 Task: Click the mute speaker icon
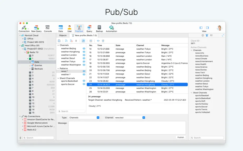click(98, 41)
